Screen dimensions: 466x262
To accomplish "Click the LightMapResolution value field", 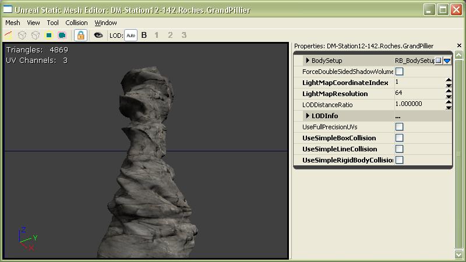I will (x=418, y=93).
